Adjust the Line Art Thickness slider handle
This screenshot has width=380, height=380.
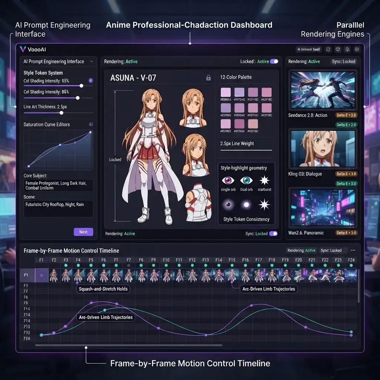tap(62, 113)
